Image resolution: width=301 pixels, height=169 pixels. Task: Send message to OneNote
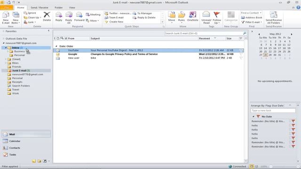coord(192,16)
